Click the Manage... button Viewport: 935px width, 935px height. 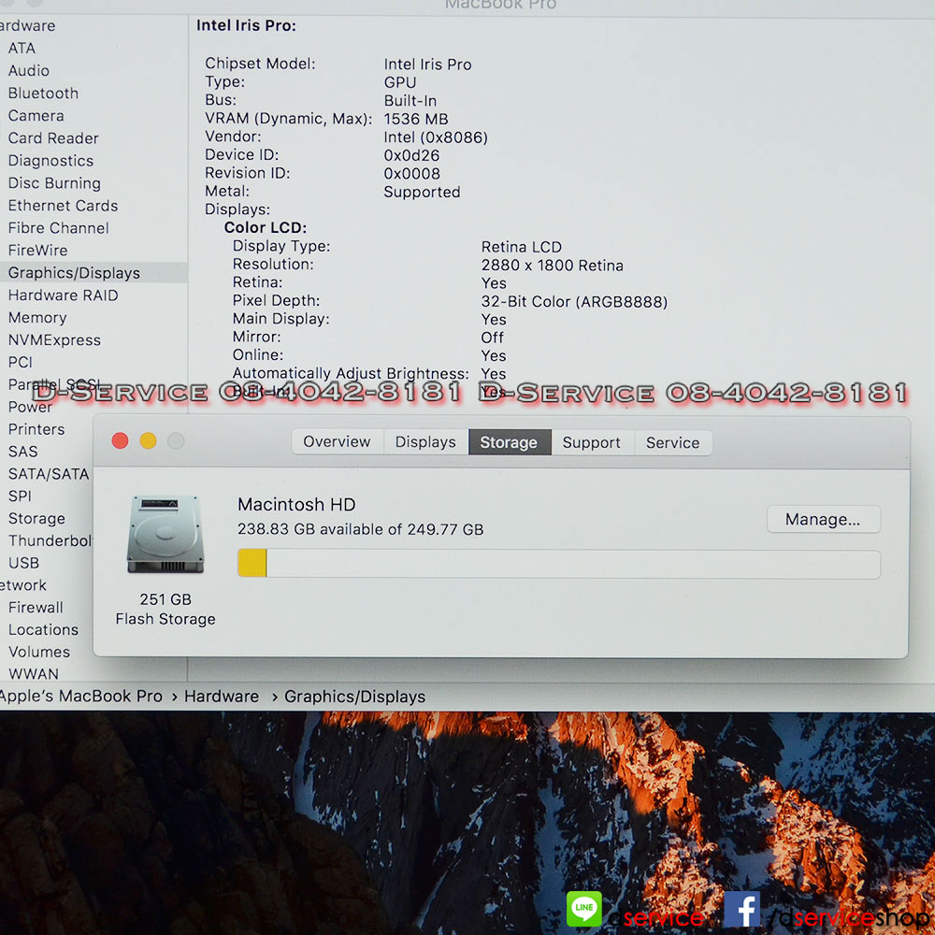point(823,519)
